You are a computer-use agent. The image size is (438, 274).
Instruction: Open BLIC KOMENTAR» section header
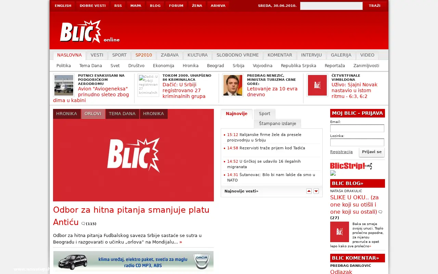(358, 258)
